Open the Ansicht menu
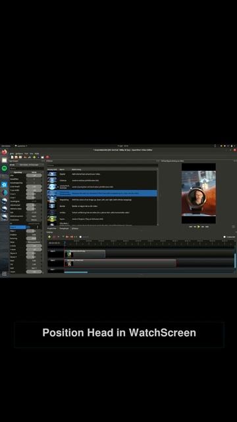This screenshot has width=237, height=422. 32,154
